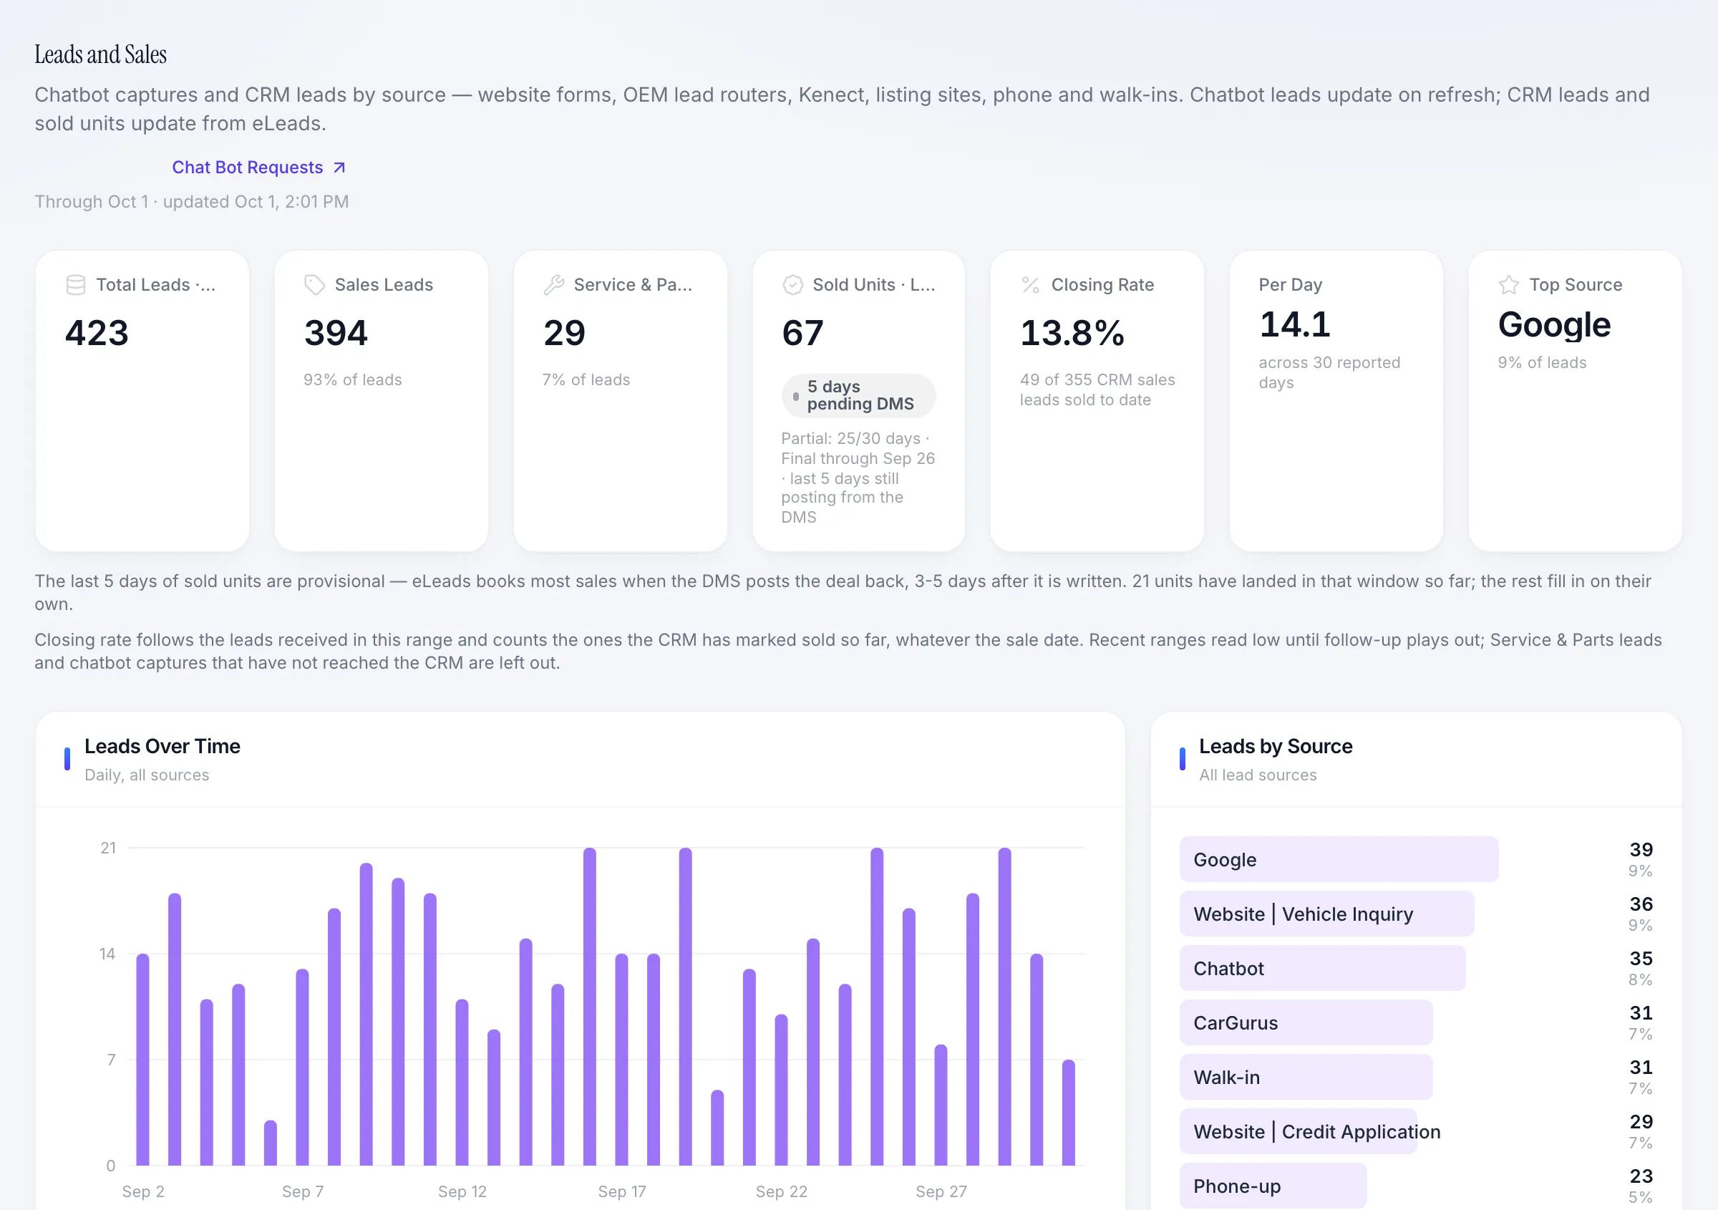Click the check badge icon on Sold Units card

pos(792,285)
